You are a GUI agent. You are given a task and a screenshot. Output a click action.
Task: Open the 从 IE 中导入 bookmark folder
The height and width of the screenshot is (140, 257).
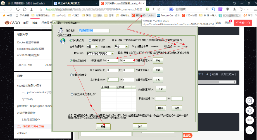tap(208, 15)
